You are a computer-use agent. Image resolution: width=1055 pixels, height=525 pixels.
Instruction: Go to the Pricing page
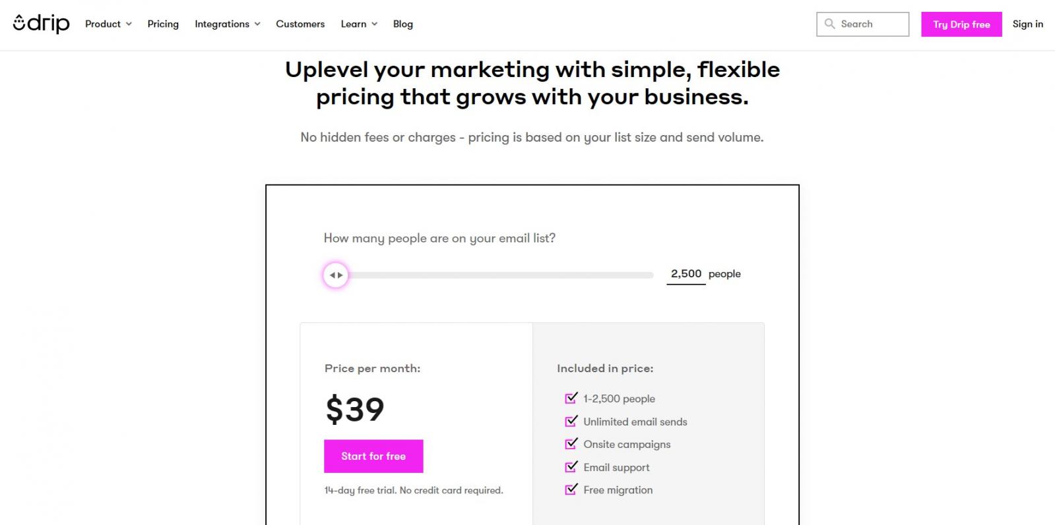point(163,24)
